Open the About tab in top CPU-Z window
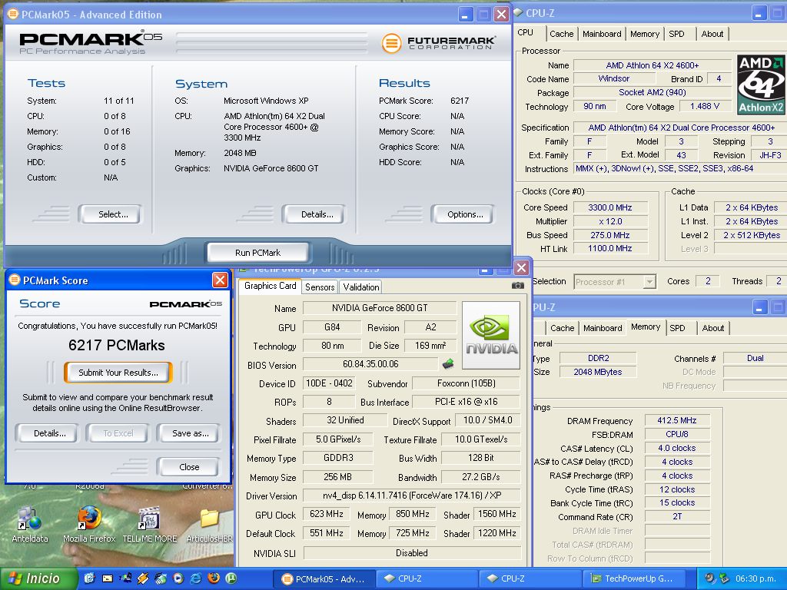The height and width of the screenshot is (590, 787). (x=712, y=34)
